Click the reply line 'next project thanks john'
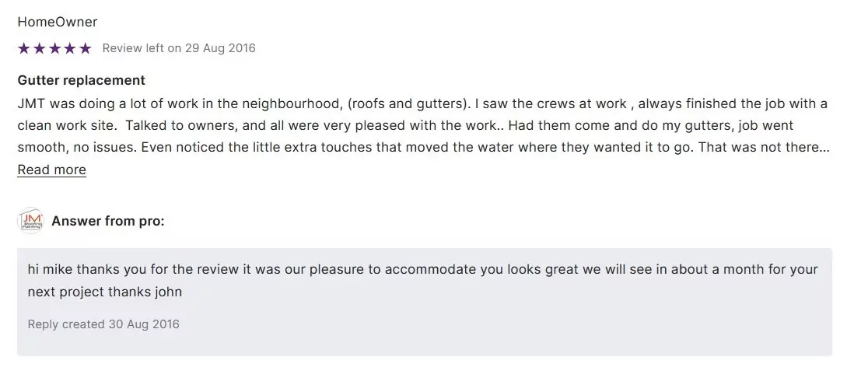Image resolution: width=854 pixels, height=371 pixels. (105, 292)
